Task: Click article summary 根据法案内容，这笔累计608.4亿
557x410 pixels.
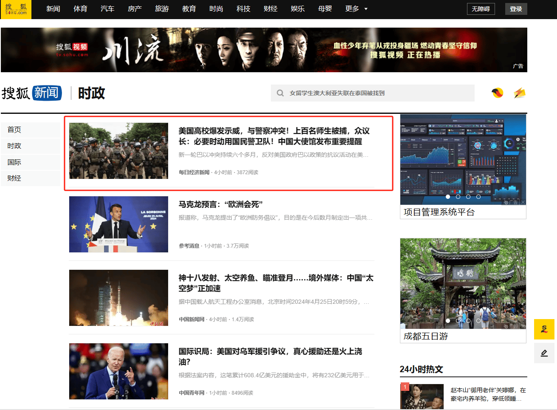Action: [274, 375]
